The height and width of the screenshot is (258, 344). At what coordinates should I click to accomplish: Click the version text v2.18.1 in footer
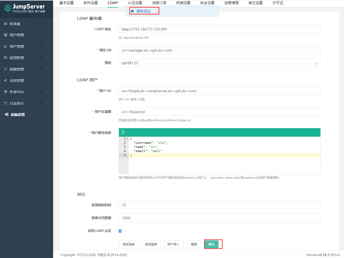(323, 255)
